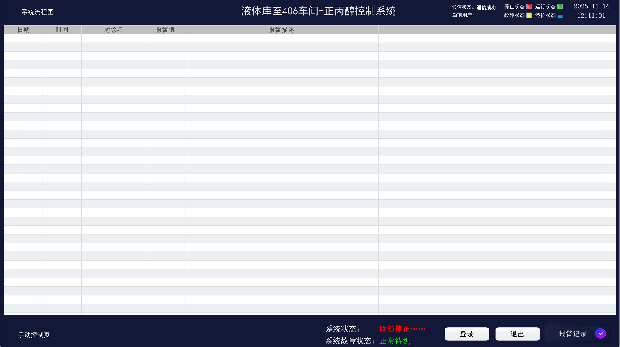This screenshot has height=347, width=620.
Task: Click the yellow 故障状态 status indicator
Action: (529, 15)
